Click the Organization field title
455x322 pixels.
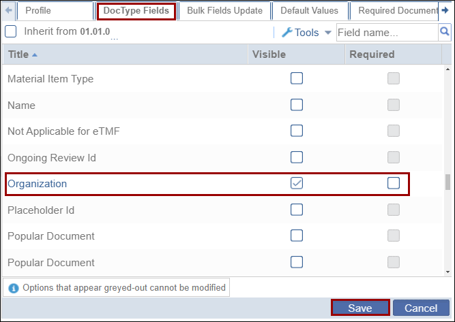pyautogui.click(x=38, y=184)
